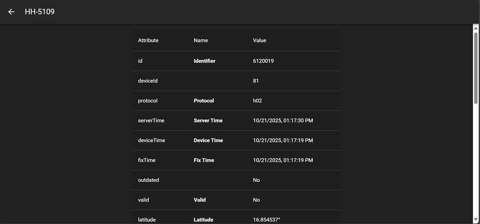Click the Valid row's No value

point(256,200)
